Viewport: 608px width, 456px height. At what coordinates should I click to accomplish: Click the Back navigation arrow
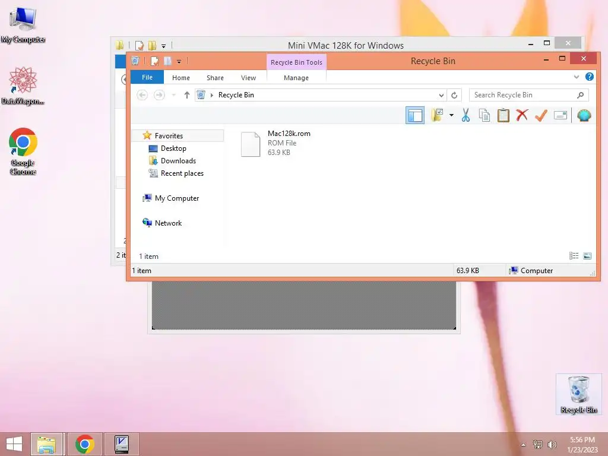coord(142,95)
